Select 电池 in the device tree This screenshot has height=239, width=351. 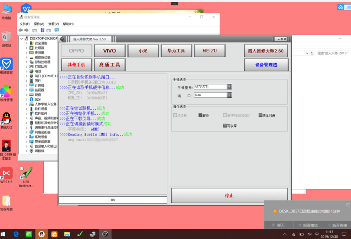(x=38, y=71)
